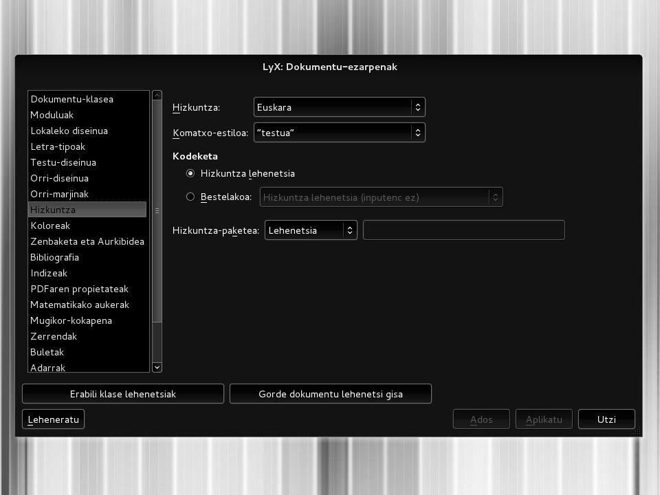Select Letra-tipoak in the list
This screenshot has width=660, height=495.
tap(87, 146)
